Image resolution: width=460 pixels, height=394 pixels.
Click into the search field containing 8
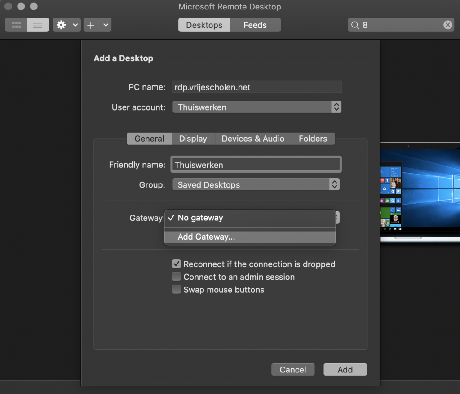[401, 25]
